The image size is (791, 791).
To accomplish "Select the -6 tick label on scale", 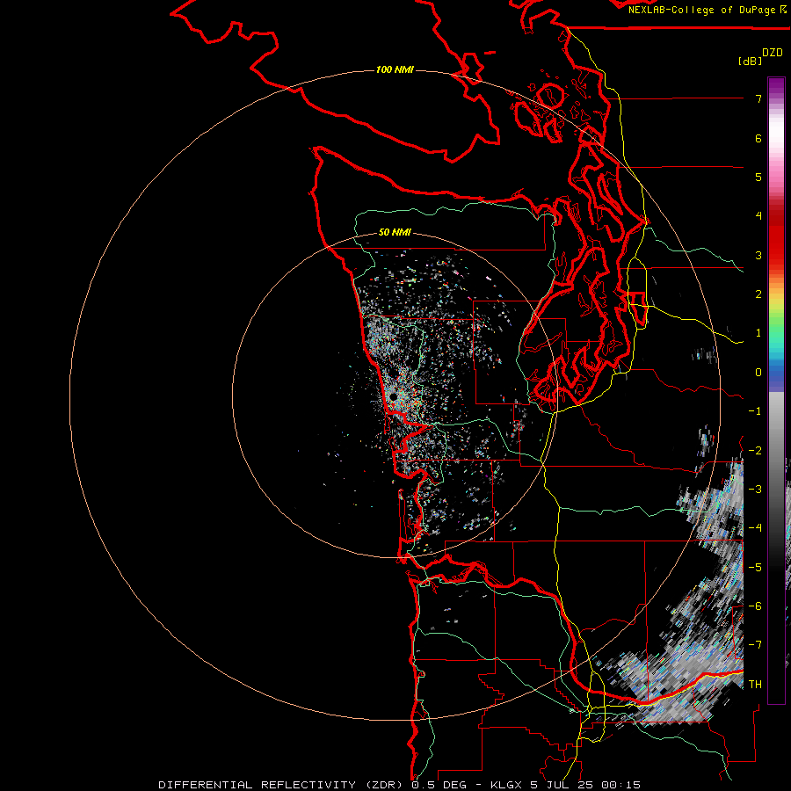I will pos(755,606).
